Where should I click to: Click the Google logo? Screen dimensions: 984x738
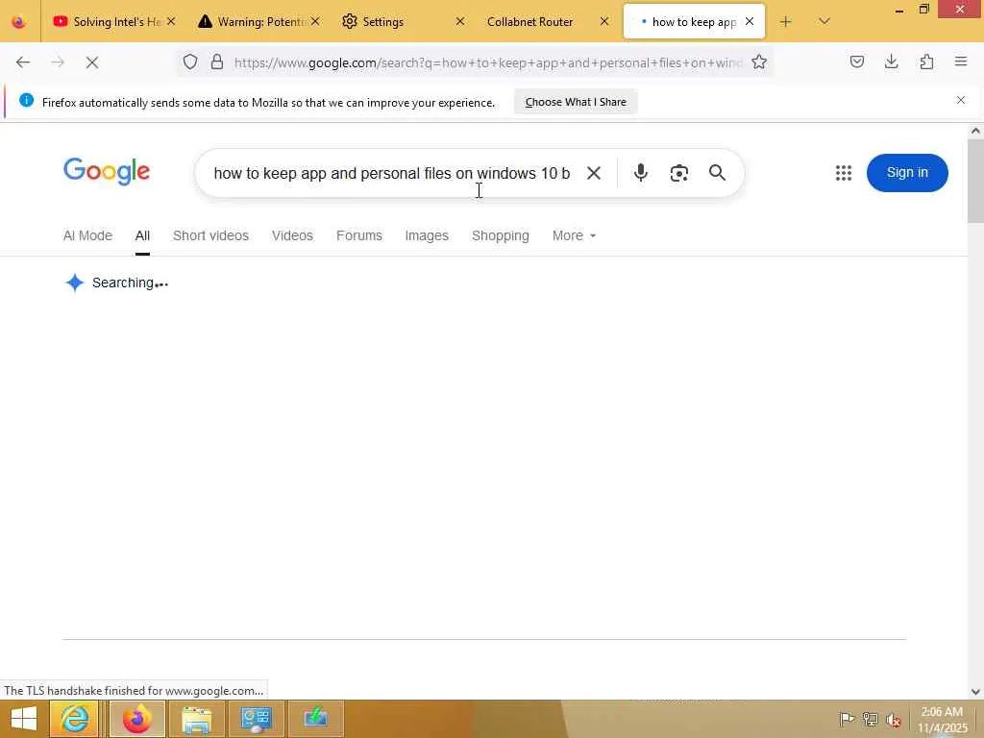coord(107,171)
